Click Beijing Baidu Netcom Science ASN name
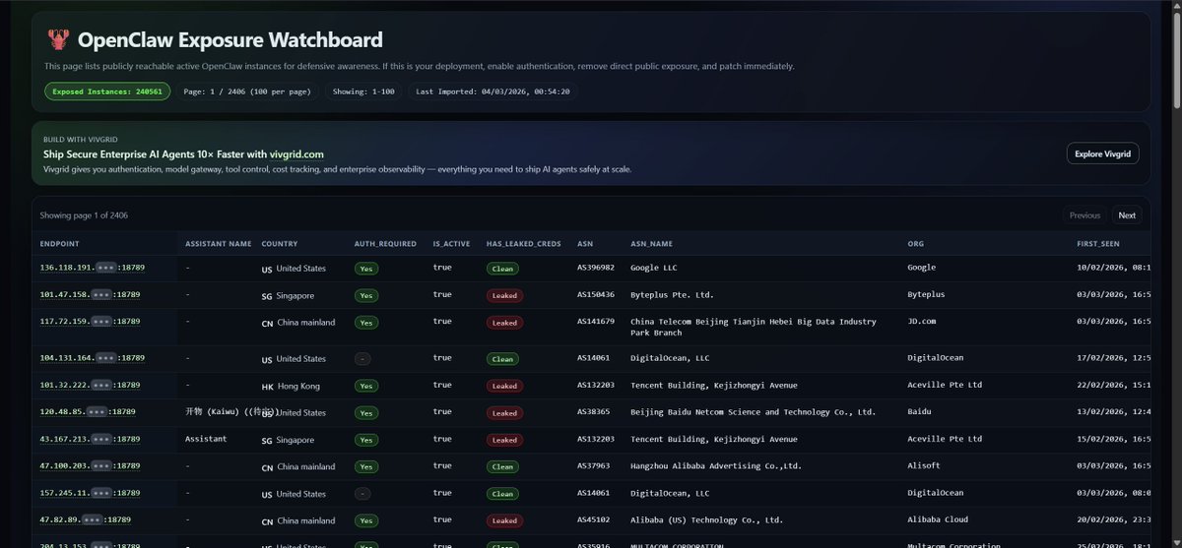1182x548 pixels. coord(754,411)
